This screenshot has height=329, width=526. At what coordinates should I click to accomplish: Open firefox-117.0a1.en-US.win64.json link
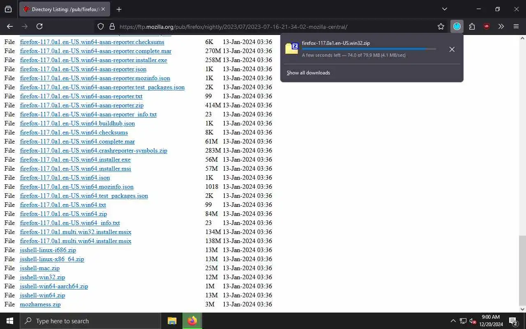pos(65,178)
